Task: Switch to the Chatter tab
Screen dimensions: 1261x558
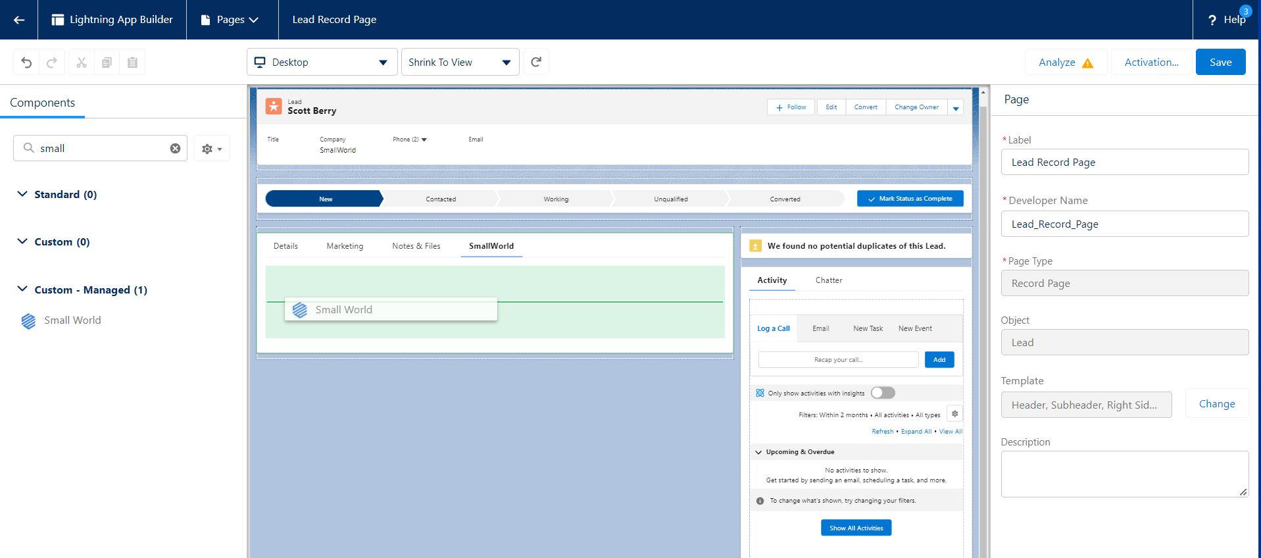Action: click(x=829, y=280)
